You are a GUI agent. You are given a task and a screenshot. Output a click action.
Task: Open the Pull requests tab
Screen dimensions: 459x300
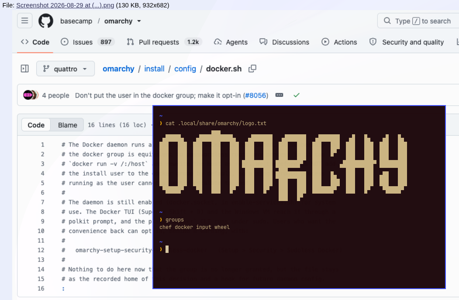(164, 42)
